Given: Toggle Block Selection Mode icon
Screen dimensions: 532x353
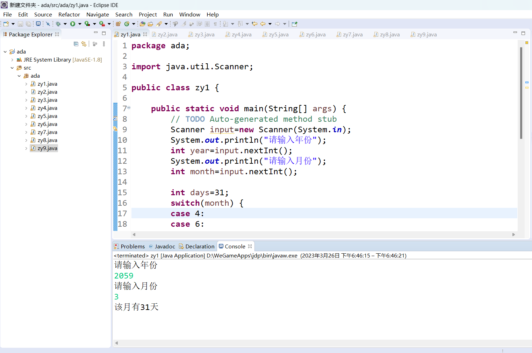Looking at the screenshot, I should [207, 24].
